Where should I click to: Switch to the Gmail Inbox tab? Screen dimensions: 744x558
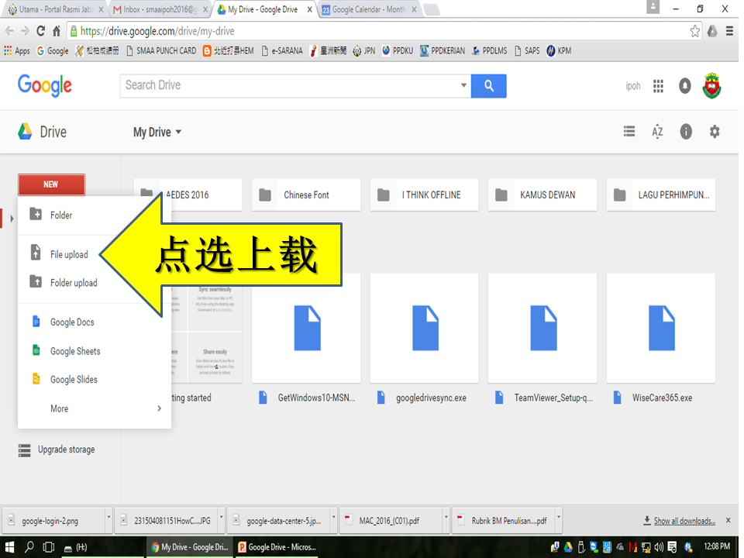[160, 9]
